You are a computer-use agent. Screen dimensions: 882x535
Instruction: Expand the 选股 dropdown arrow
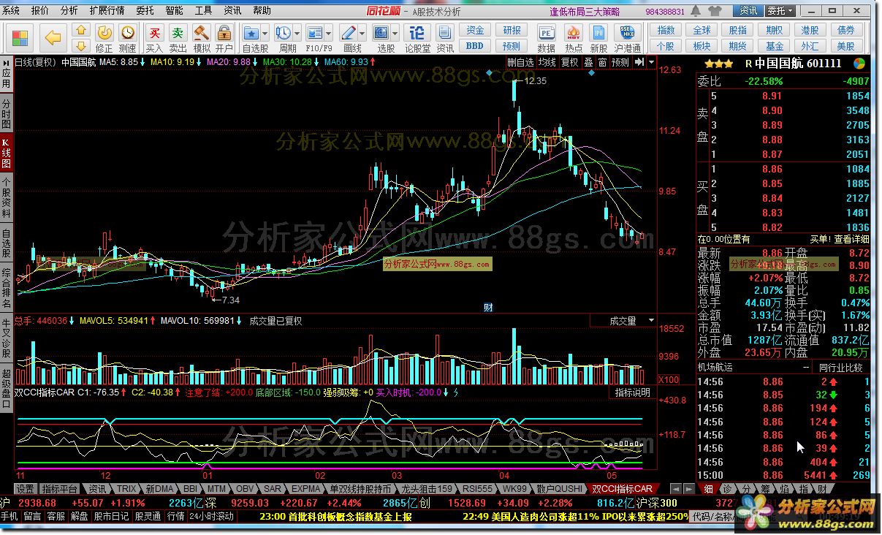pos(395,34)
